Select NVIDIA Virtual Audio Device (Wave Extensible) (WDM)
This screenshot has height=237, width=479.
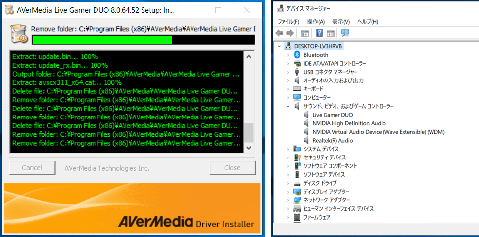click(379, 132)
